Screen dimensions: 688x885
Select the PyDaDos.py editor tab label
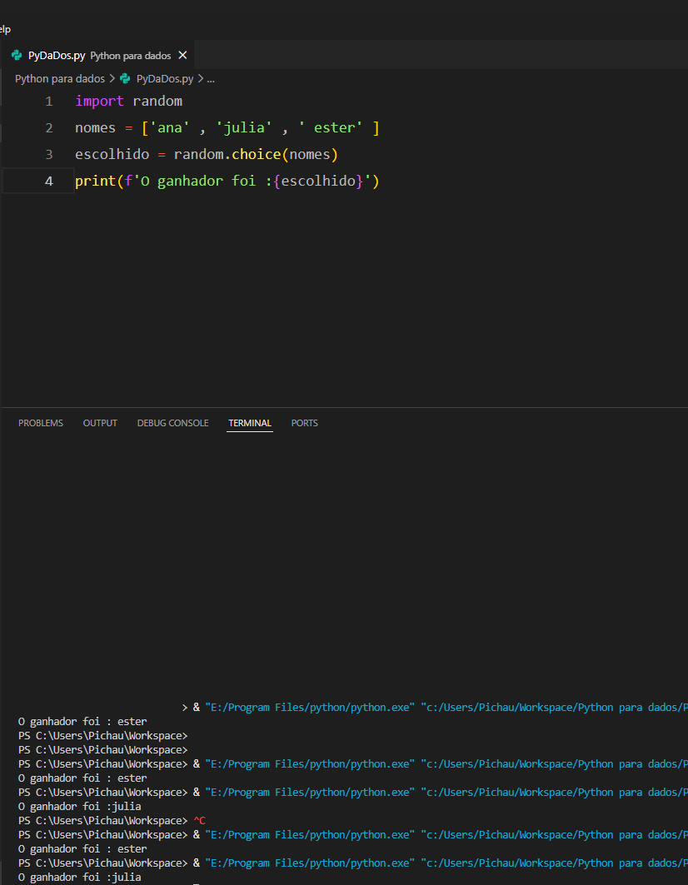tap(57, 56)
